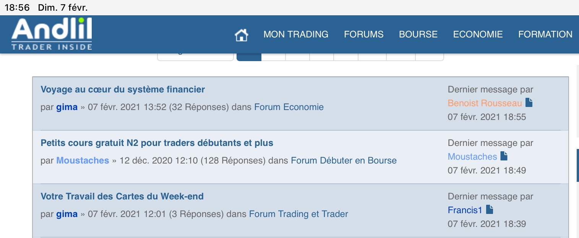Open 'Petits cours gratuit N2' topic
The height and width of the screenshot is (238, 579).
click(x=157, y=143)
